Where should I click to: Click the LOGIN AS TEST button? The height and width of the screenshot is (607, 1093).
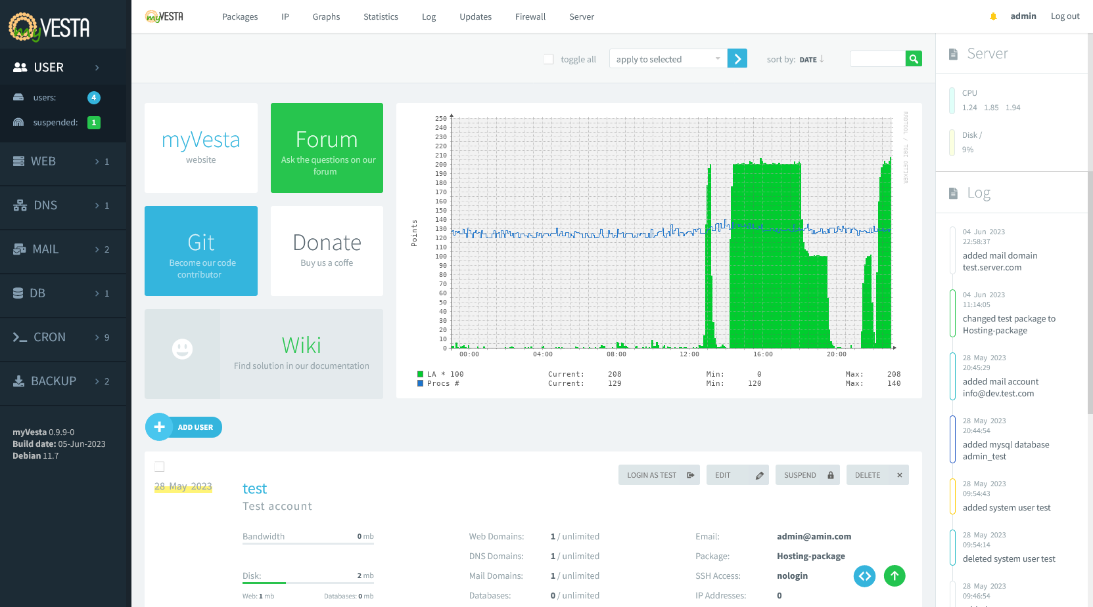[659, 474]
